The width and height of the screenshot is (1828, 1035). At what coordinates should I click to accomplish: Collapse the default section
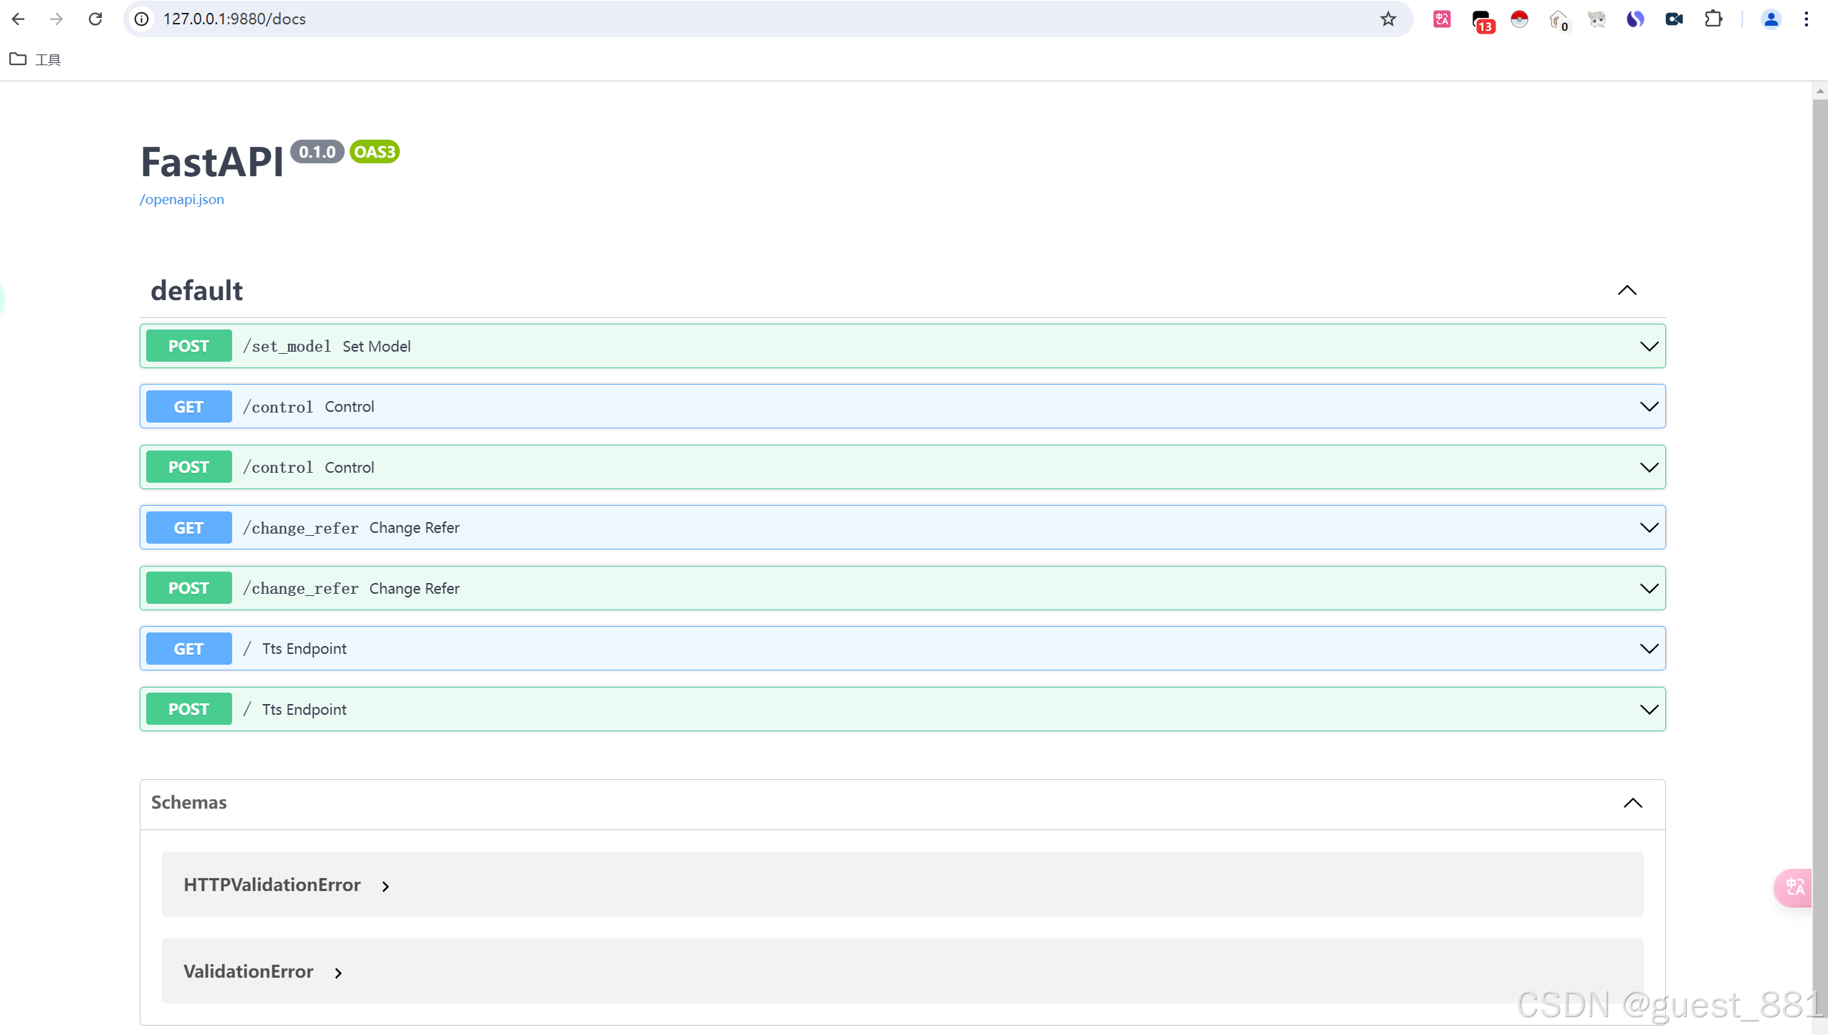tap(1627, 290)
